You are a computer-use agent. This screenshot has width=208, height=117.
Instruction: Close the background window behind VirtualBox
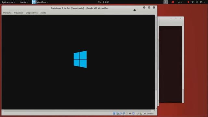[x=181, y=19]
